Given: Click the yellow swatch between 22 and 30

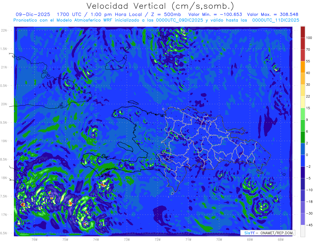Looking at the screenshot, I should (x=303, y=90).
